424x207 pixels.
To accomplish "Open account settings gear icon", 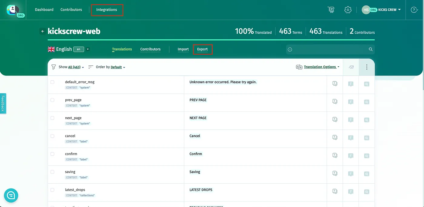I will [x=348, y=10].
